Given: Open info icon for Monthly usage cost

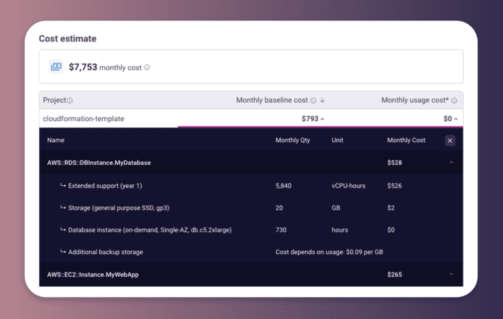Looking at the screenshot, I should (x=455, y=100).
